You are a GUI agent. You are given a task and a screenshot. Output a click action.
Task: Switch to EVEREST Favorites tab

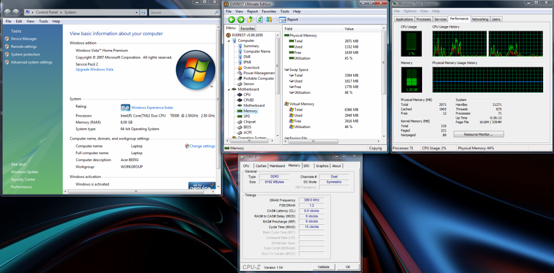point(247,28)
